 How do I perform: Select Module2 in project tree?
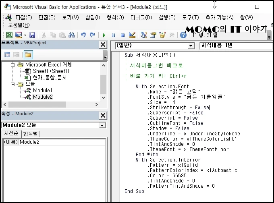(43, 97)
